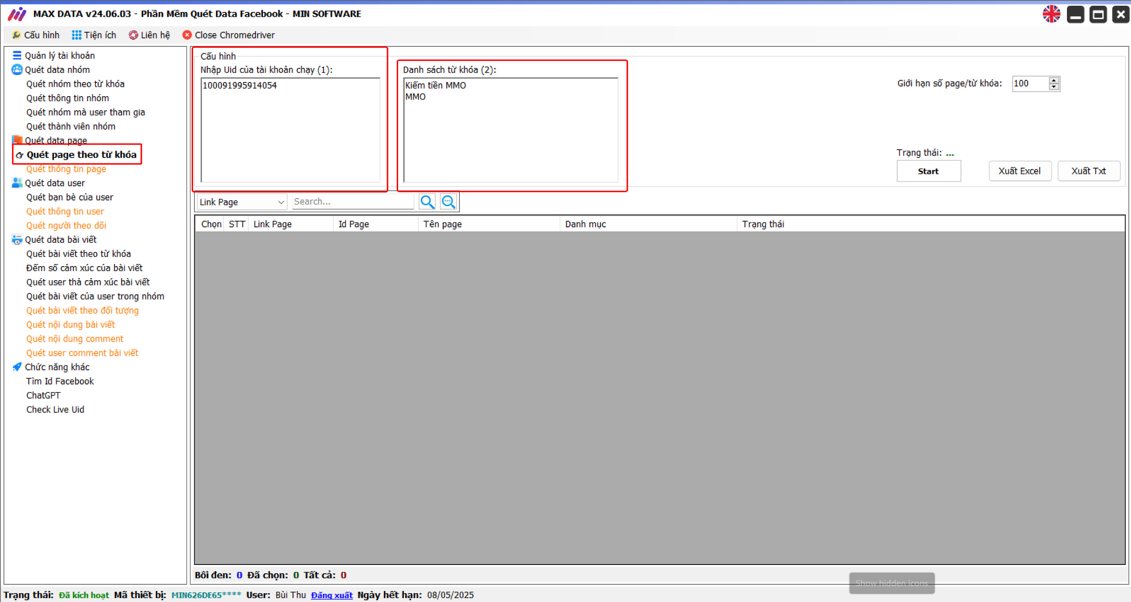Click the advanced search magnifier icon
The width and height of the screenshot is (1131, 602).
[x=448, y=202]
